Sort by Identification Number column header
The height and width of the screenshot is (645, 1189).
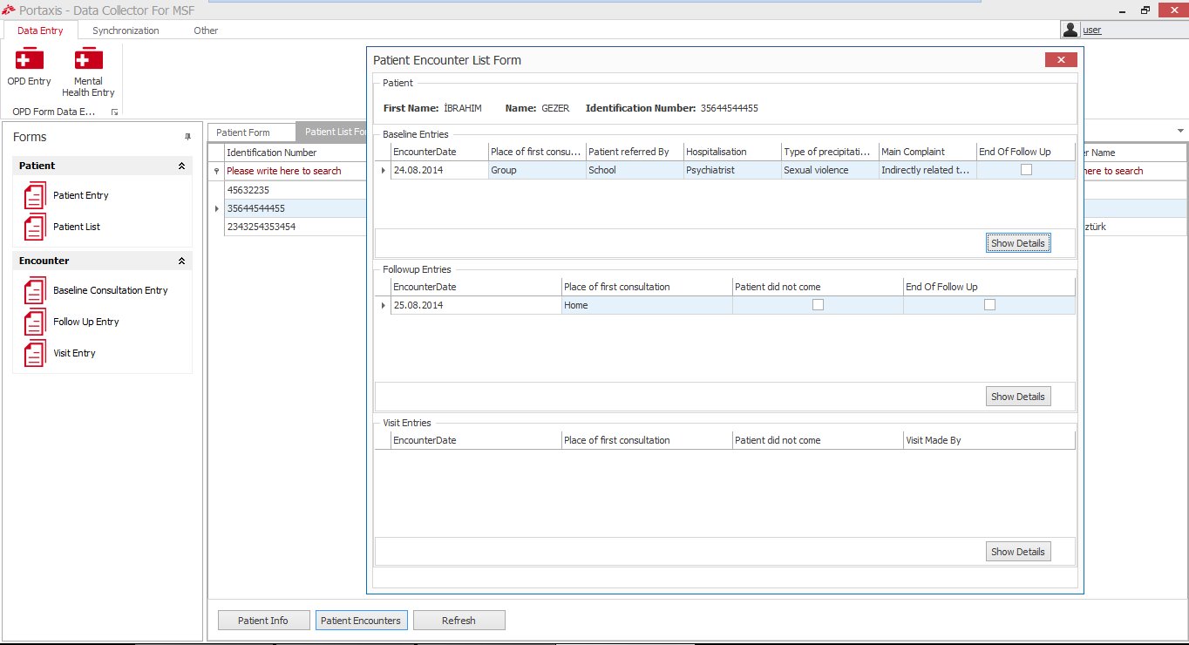(295, 153)
